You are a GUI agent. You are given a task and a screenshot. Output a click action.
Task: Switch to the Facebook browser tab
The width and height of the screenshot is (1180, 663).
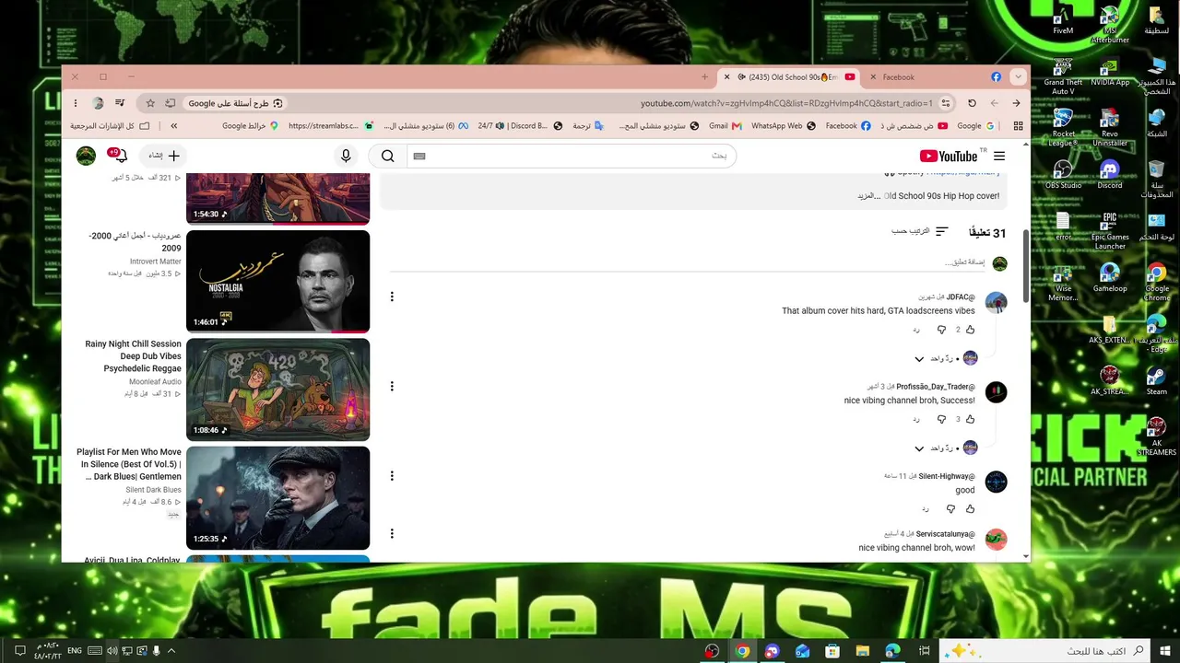(936, 77)
